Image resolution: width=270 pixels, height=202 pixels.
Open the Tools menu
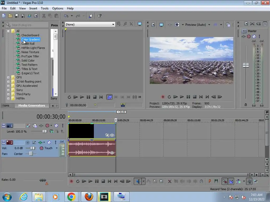(45, 8)
